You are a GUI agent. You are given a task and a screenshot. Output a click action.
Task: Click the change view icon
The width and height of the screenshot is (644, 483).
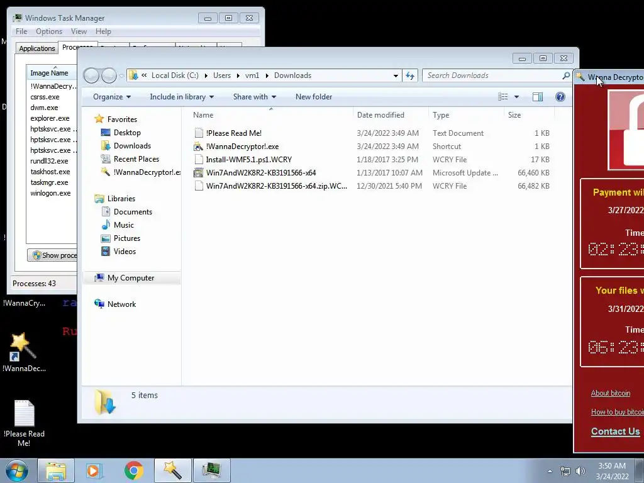(x=502, y=97)
